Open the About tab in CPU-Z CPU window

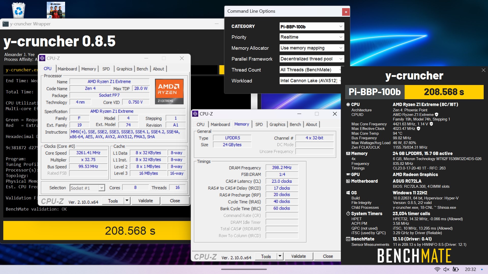click(158, 69)
